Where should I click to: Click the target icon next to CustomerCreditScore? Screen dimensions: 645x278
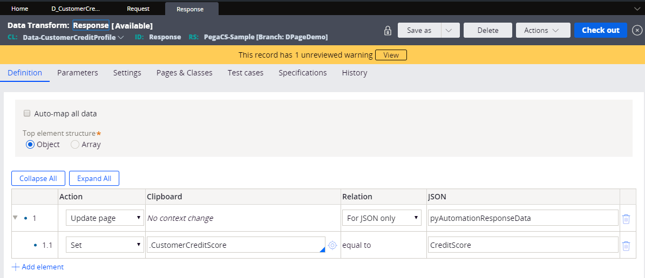tap(332, 246)
